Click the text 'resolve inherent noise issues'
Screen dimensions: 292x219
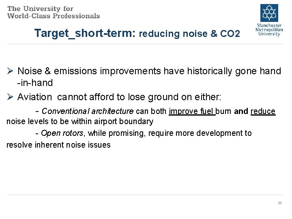[x=58, y=145]
